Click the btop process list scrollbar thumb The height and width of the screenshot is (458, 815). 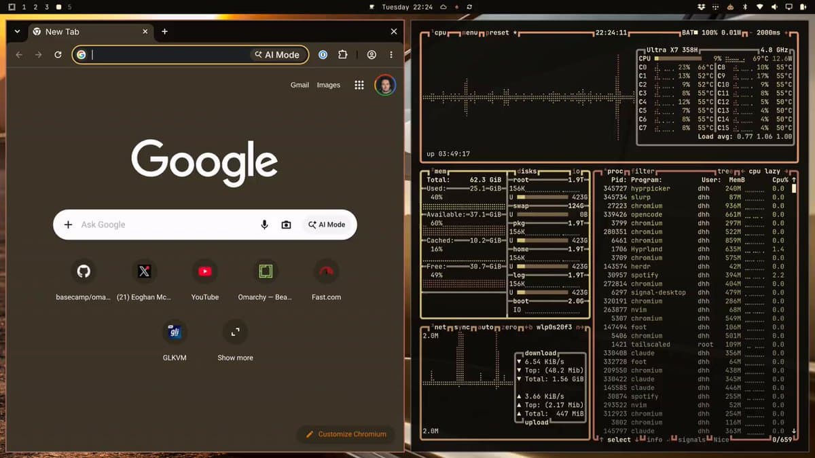(793, 188)
